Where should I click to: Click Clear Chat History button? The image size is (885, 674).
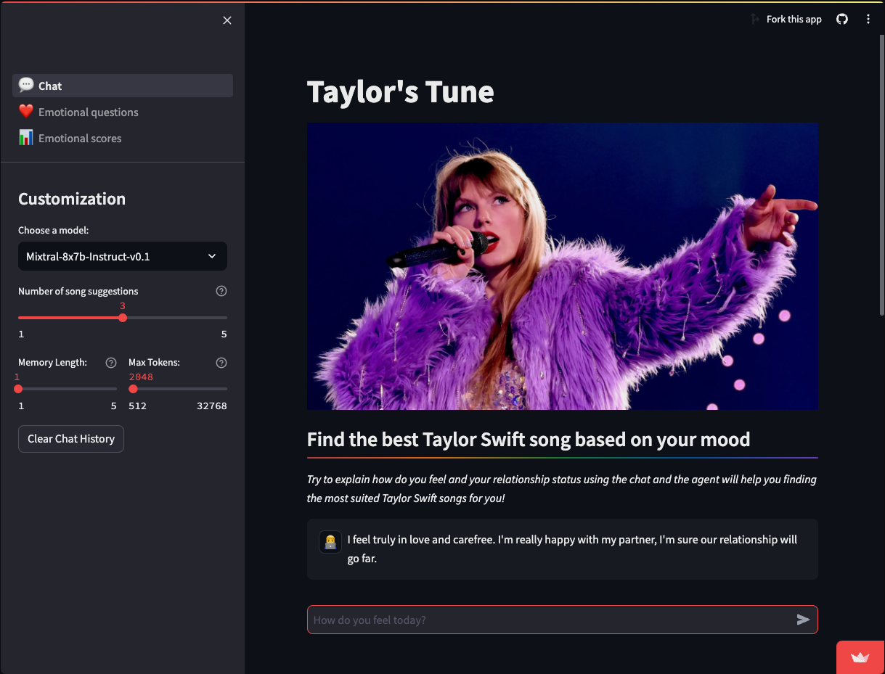click(x=71, y=439)
